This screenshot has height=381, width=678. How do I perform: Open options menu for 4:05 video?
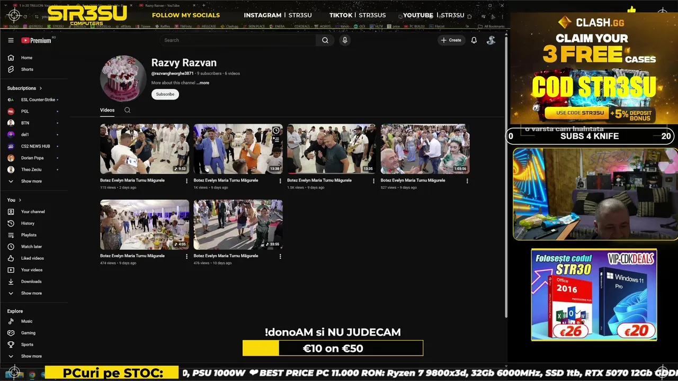click(186, 256)
